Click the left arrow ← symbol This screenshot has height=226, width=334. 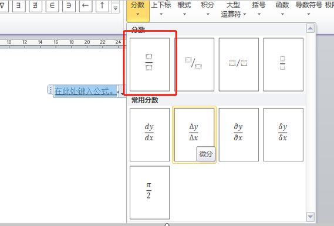(x=86, y=6)
